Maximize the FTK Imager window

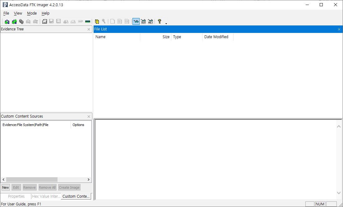[x=321, y=5]
